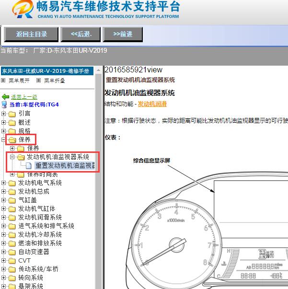Click the 菜单折叠 list icon
288x289 pixels.
click(38, 81)
